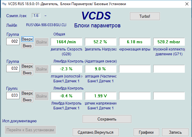Screen dimensions: 192x137
Task: Close the VCDS window
Action: [x=187, y=4]
